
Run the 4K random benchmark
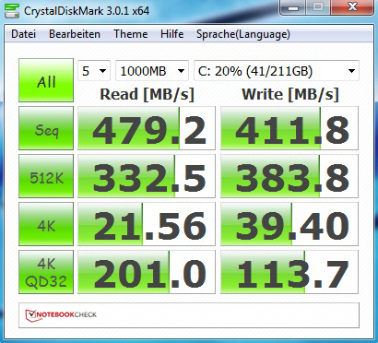pyautogui.click(x=46, y=224)
